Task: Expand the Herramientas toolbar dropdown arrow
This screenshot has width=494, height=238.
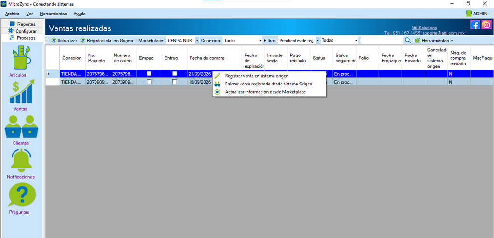Action: click(x=452, y=41)
